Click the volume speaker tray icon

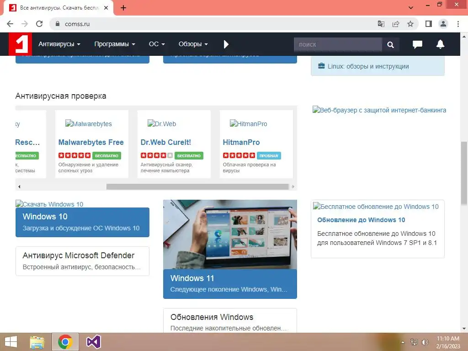(425, 342)
